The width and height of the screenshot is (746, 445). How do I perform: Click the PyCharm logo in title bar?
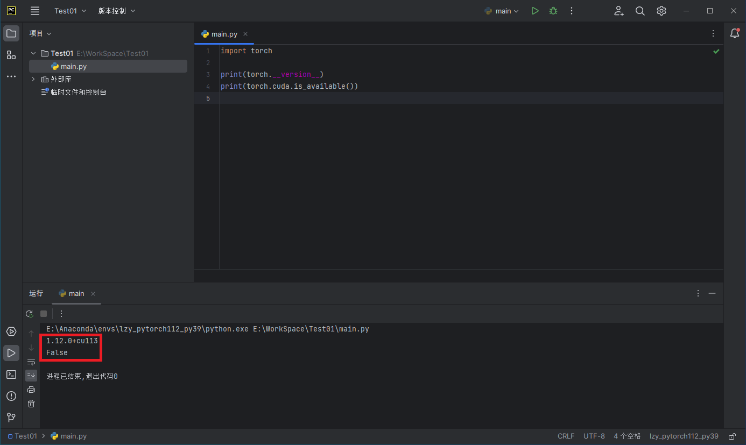pos(11,11)
